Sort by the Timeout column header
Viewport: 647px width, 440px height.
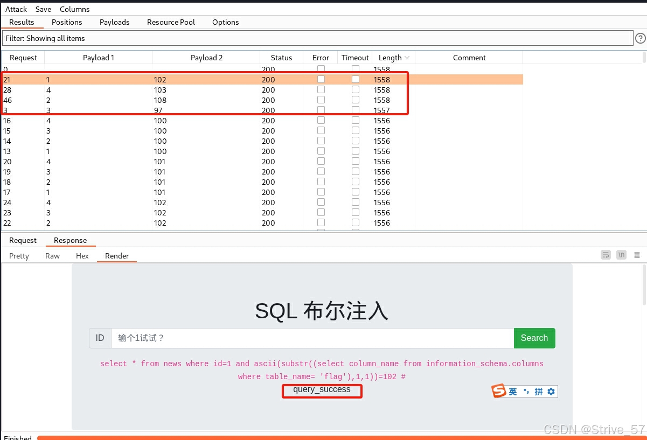355,58
